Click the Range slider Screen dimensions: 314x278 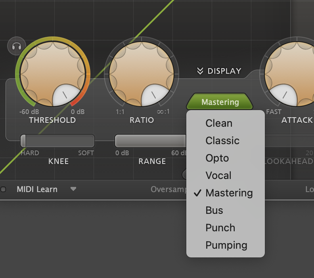151,141
